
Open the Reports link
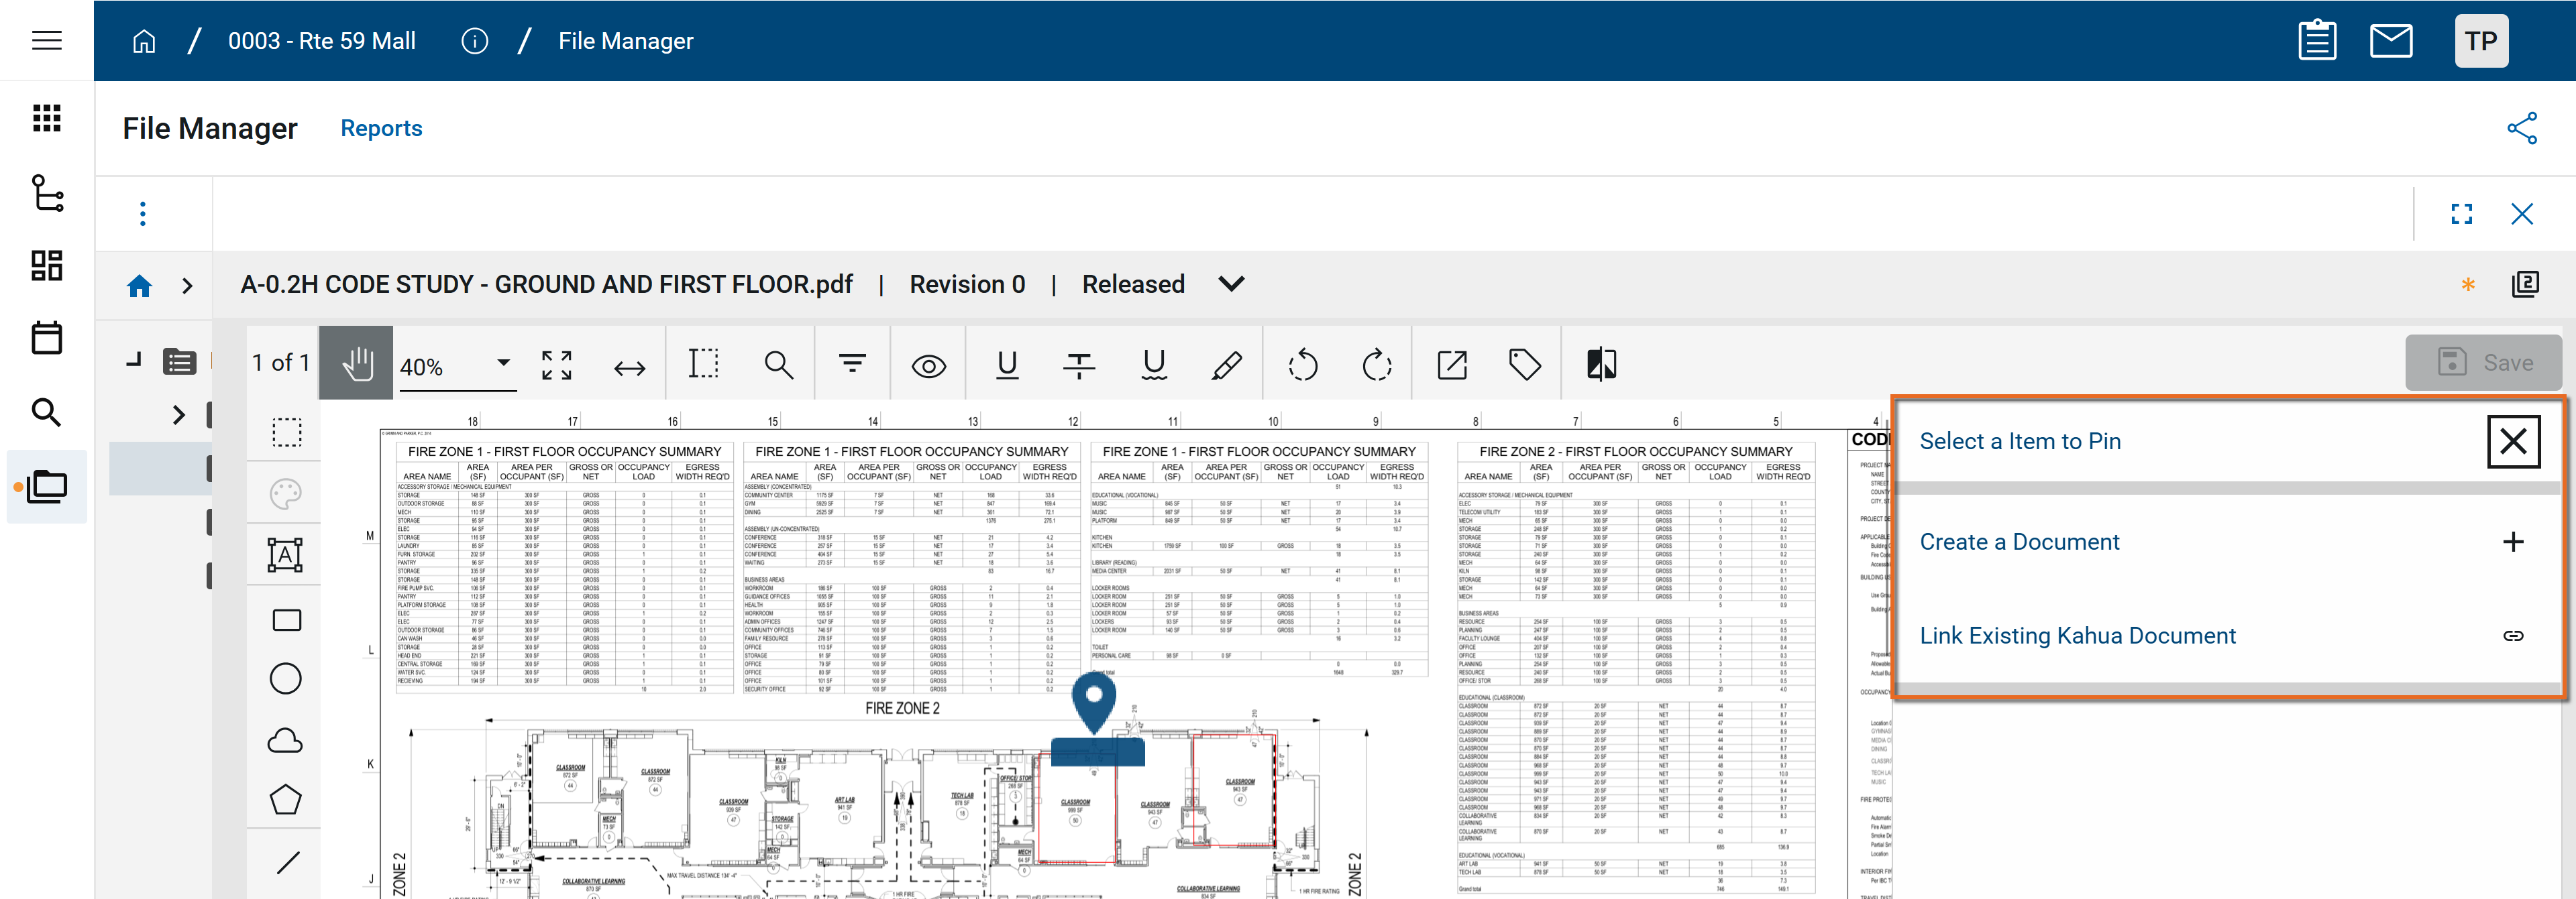(x=381, y=128)
